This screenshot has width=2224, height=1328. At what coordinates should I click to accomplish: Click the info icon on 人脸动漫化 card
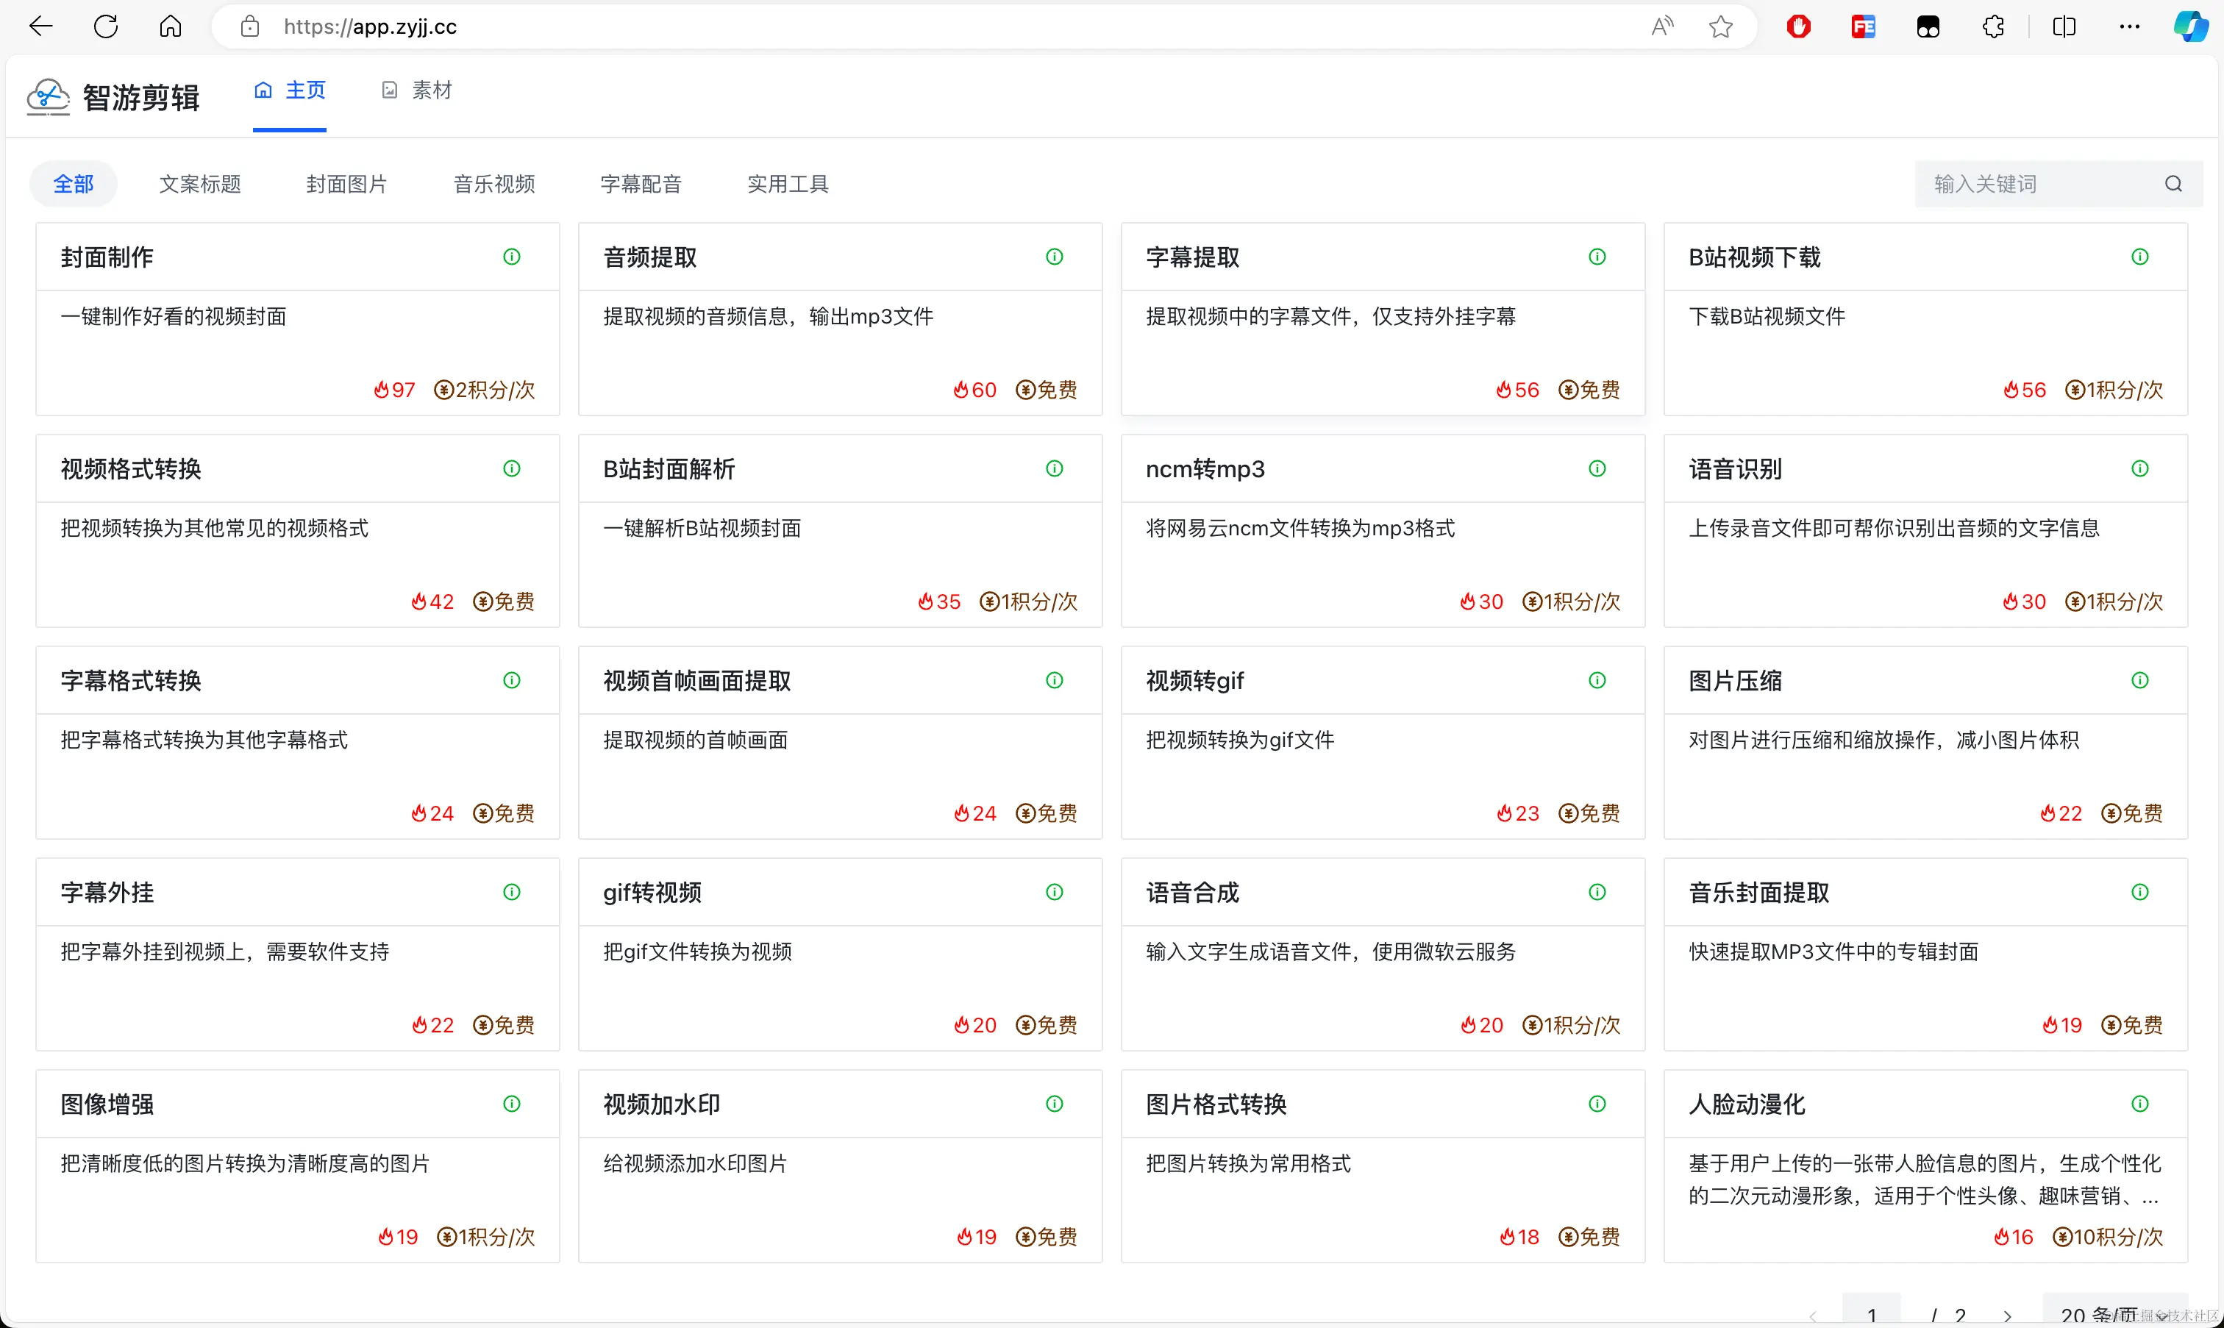(2140, 1104)
